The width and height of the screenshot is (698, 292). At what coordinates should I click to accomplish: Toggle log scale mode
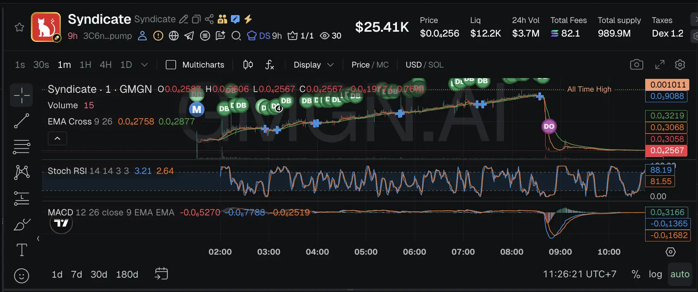tap(655, 274)
